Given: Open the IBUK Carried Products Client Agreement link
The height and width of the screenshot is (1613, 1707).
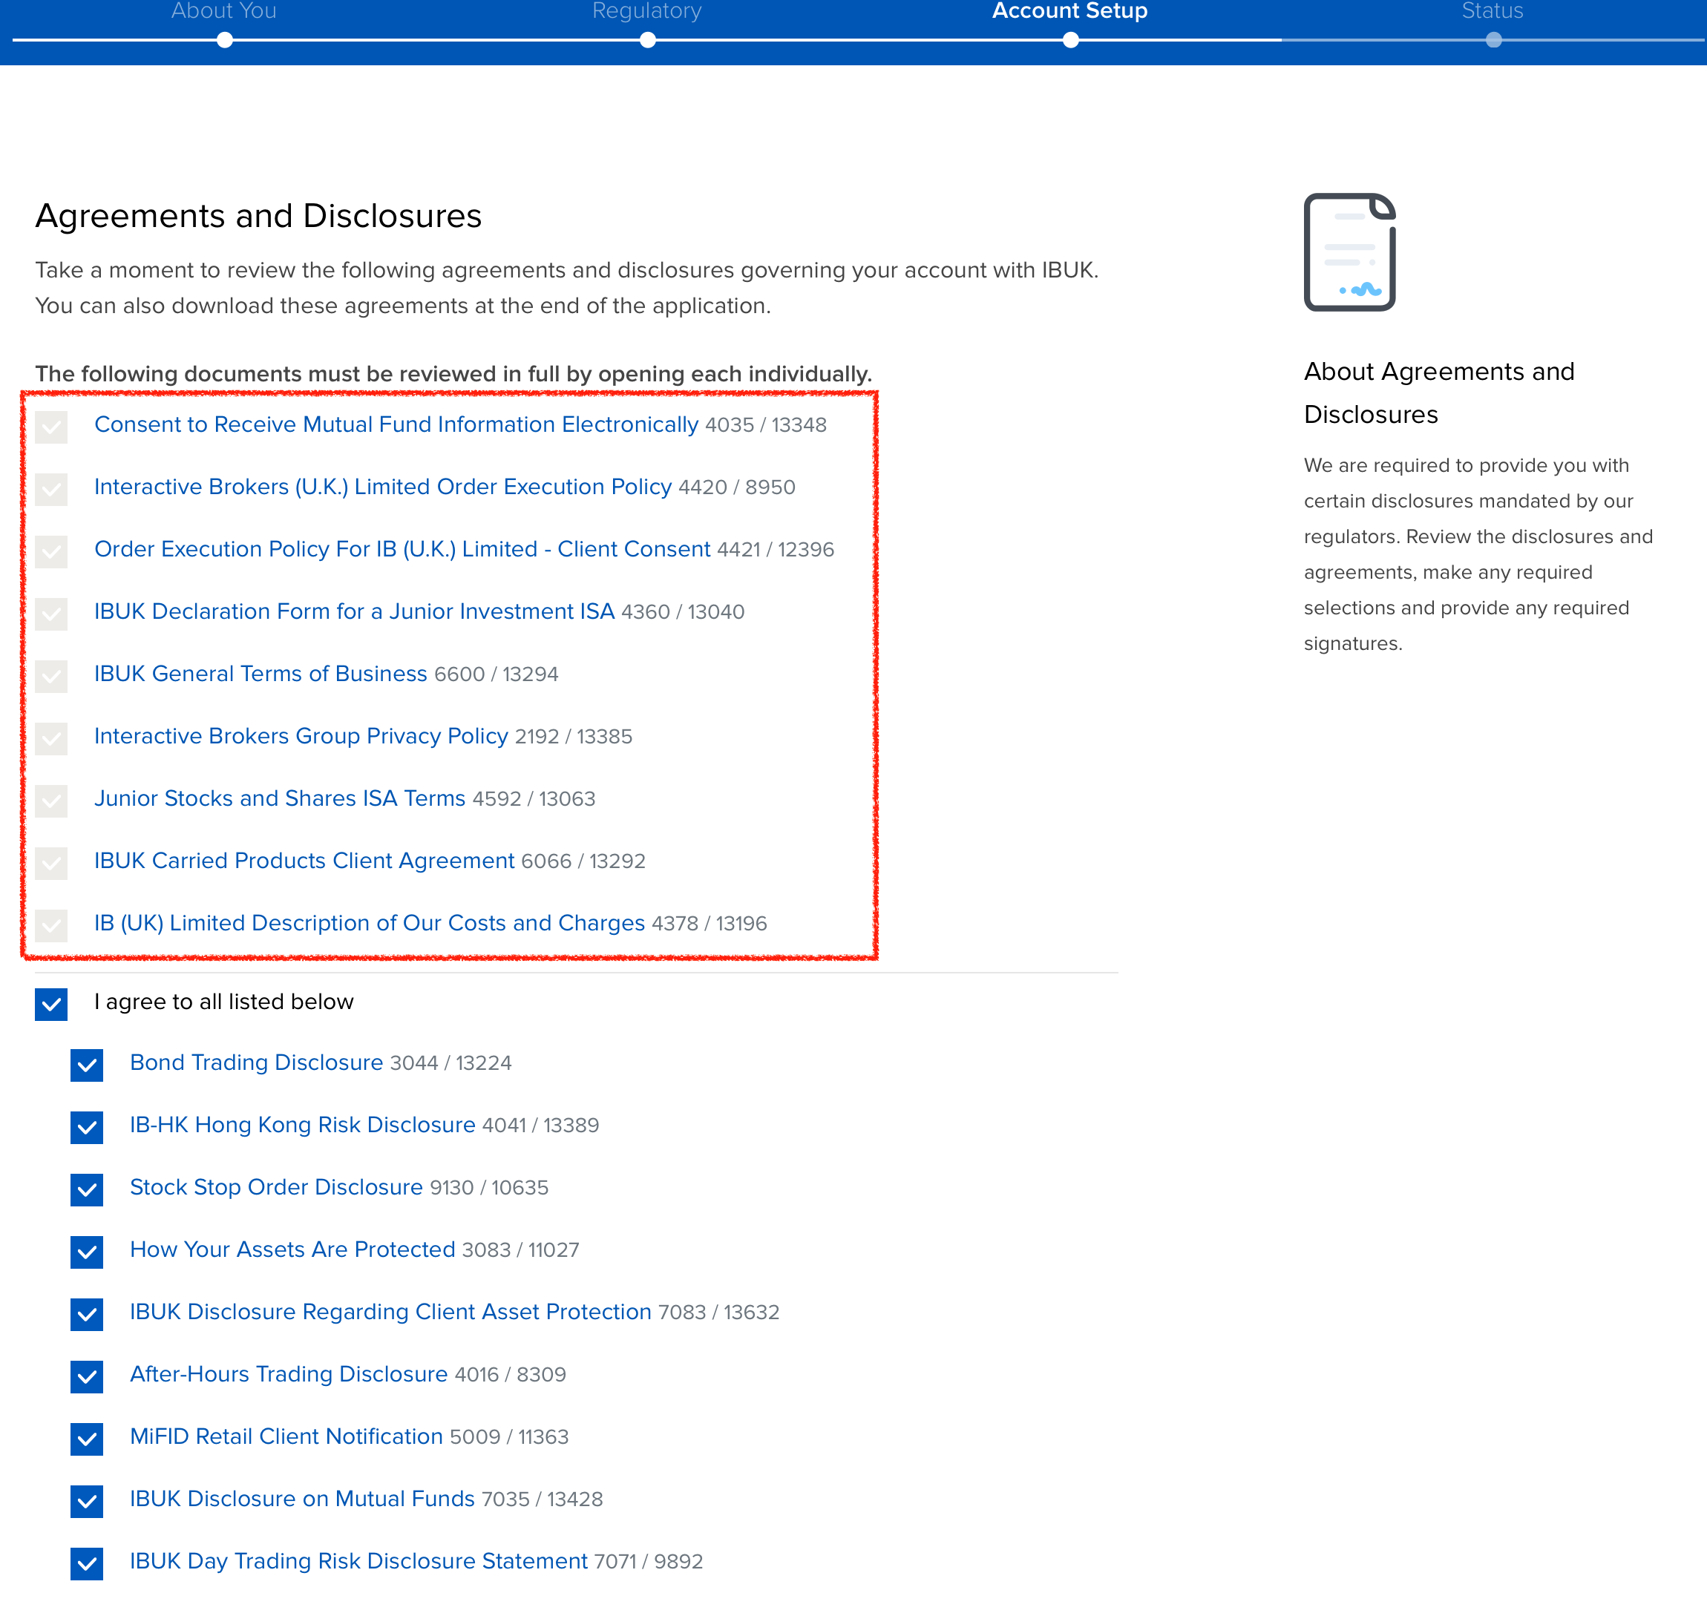Looking at the screenshot, I should (x=304, y=861).
